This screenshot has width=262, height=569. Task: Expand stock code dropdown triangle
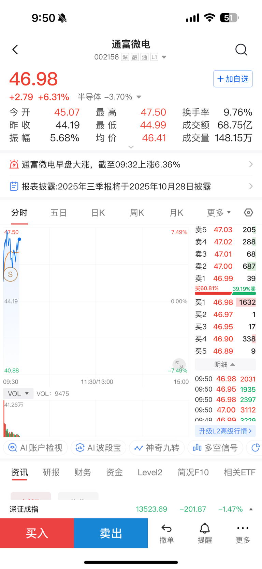[x=164, y=57]
